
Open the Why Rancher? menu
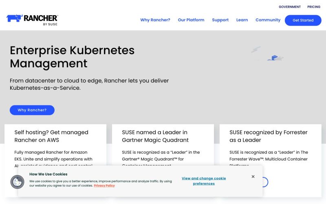click(155, 20)
